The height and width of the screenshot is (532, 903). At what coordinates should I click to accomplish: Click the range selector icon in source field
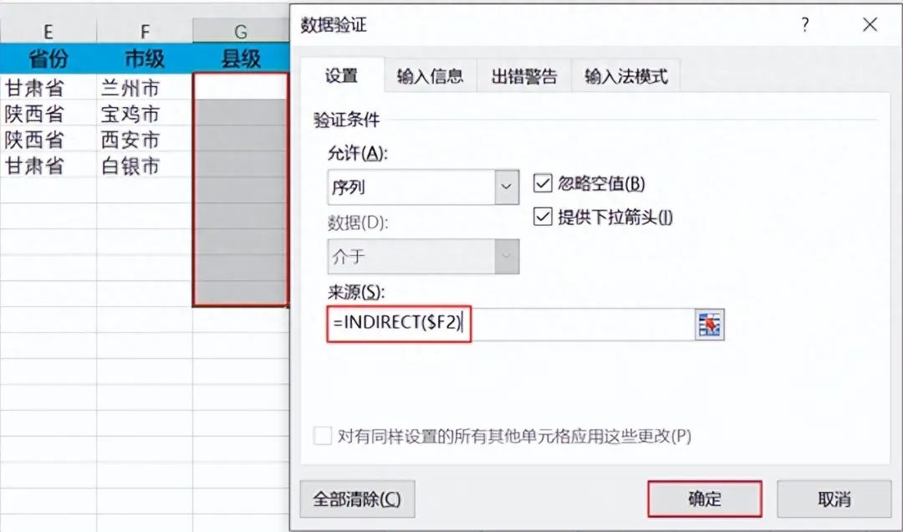[709, 325]
